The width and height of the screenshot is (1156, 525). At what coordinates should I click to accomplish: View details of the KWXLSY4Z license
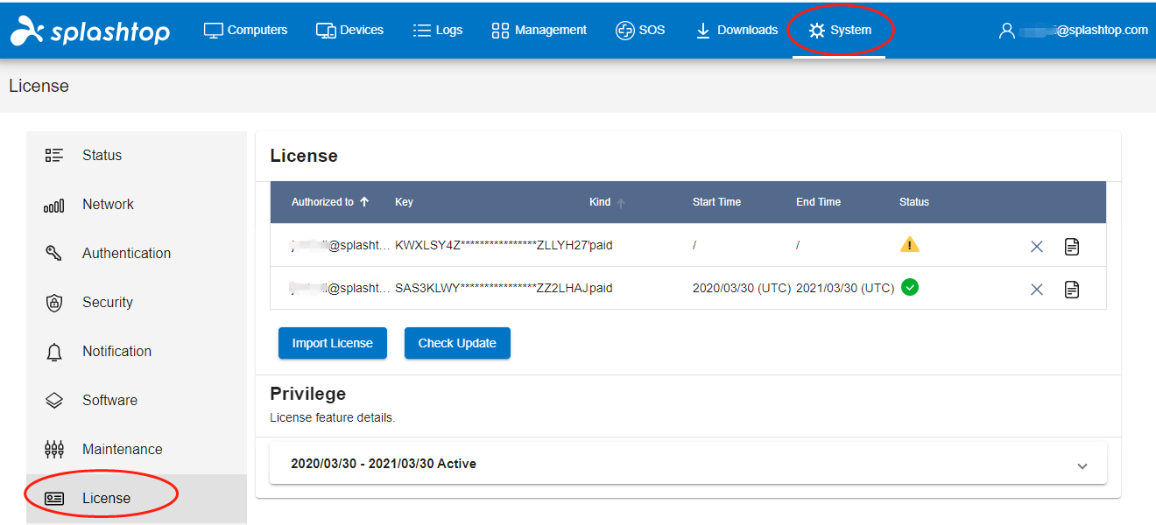pos(1071,246)
